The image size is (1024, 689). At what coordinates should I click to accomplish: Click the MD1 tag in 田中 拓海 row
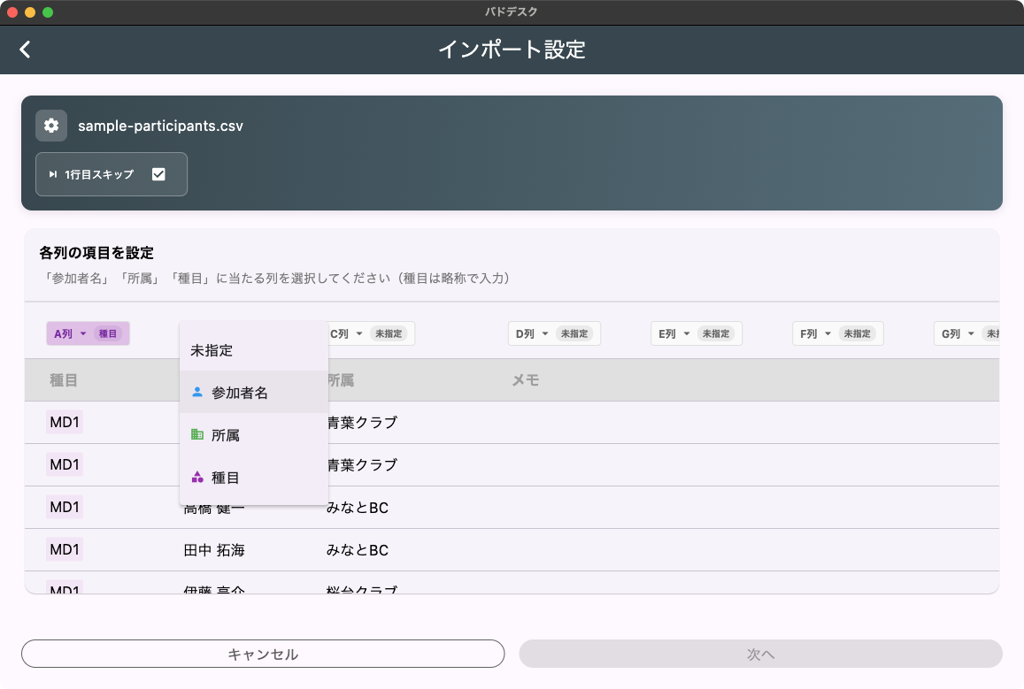coord(65,549)
